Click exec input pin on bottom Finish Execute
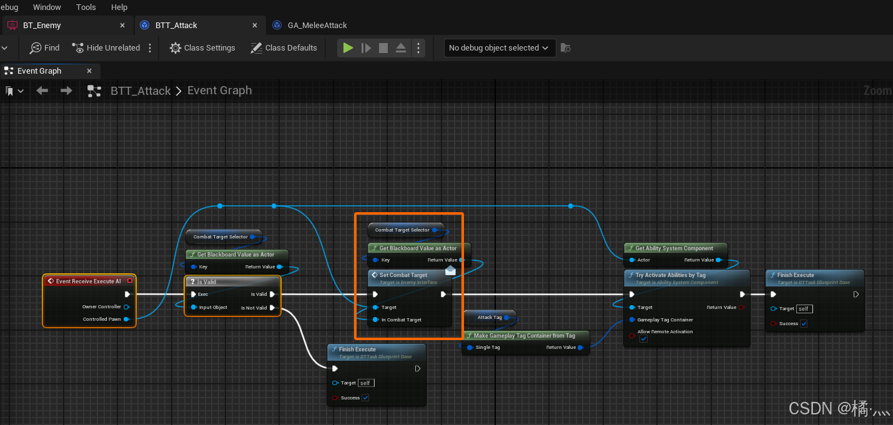 coord(335,369)
